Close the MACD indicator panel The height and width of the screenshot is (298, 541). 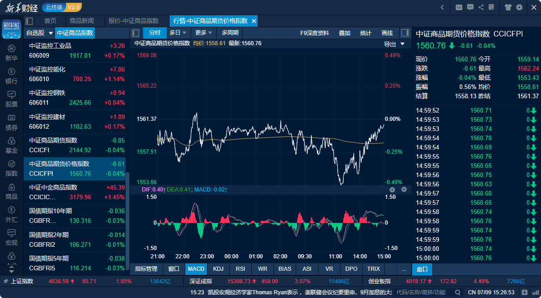(404, 190)
